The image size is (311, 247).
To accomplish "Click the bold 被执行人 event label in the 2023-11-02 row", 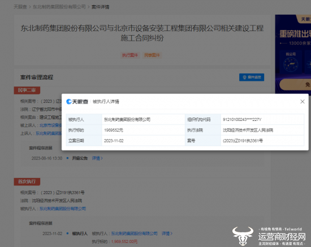I will point(80,233).
